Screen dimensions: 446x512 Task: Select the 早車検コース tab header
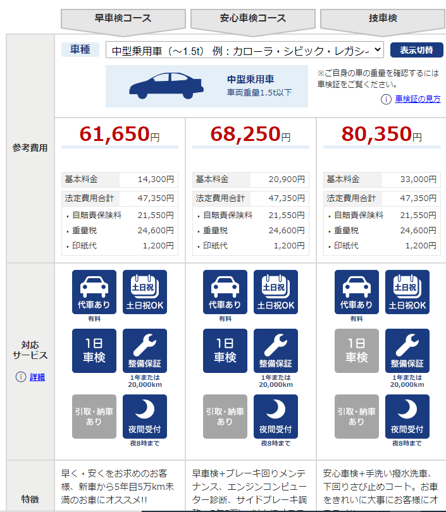[x=123, y=18]
